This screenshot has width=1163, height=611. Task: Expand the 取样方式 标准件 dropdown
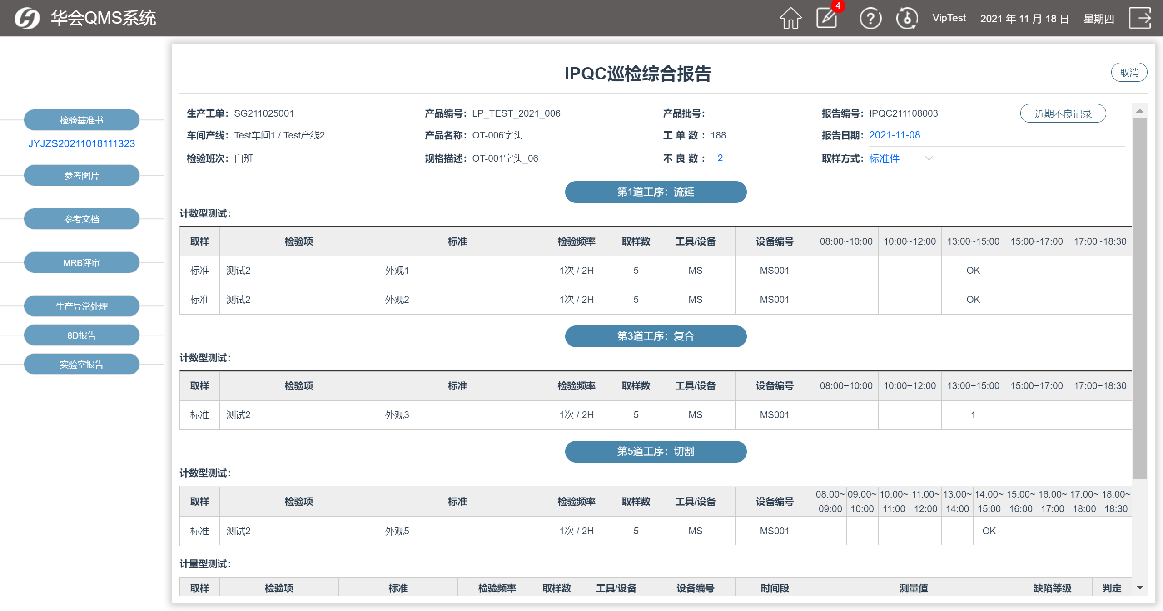click(929, 158)
